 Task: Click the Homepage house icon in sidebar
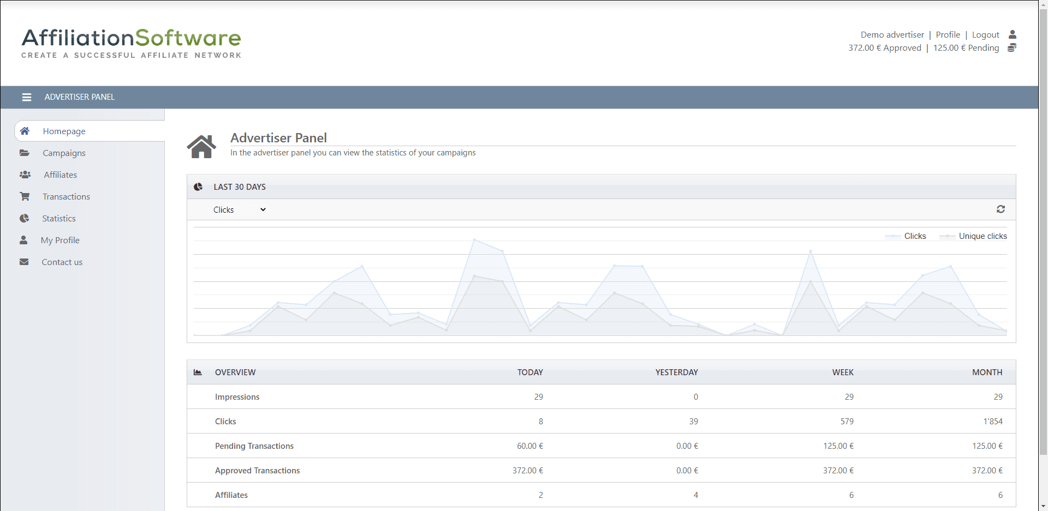tap(25, 131)
